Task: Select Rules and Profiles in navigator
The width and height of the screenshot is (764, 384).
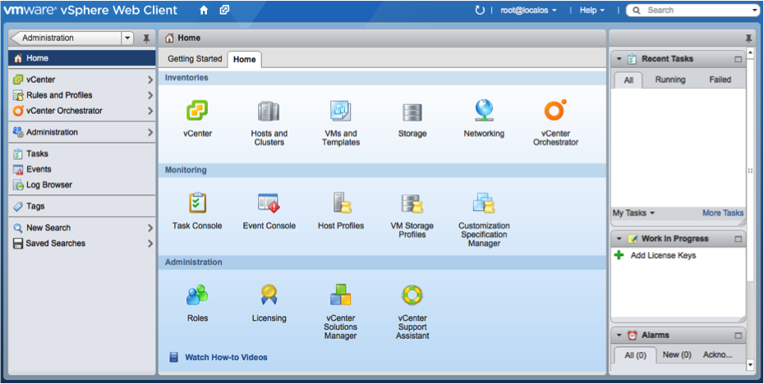Action: 82,95
